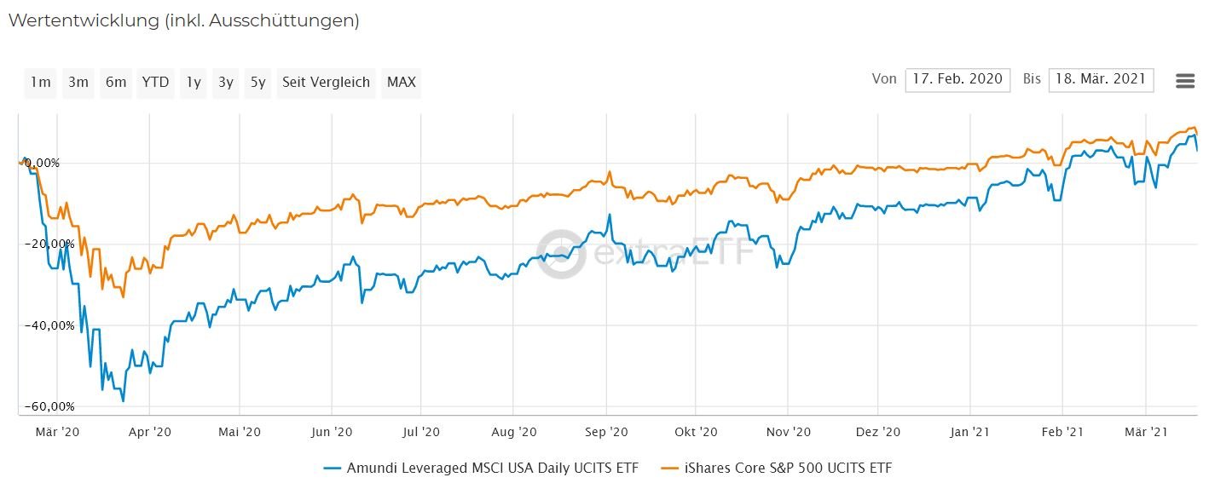Select the 1y time range
This screenshot has height=483, width=1209.
[x=194, y=83]
